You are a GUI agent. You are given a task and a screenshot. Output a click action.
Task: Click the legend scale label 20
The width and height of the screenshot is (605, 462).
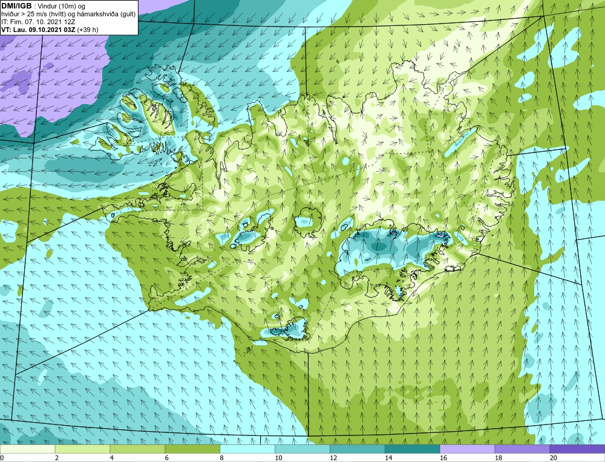pos(554,458)
